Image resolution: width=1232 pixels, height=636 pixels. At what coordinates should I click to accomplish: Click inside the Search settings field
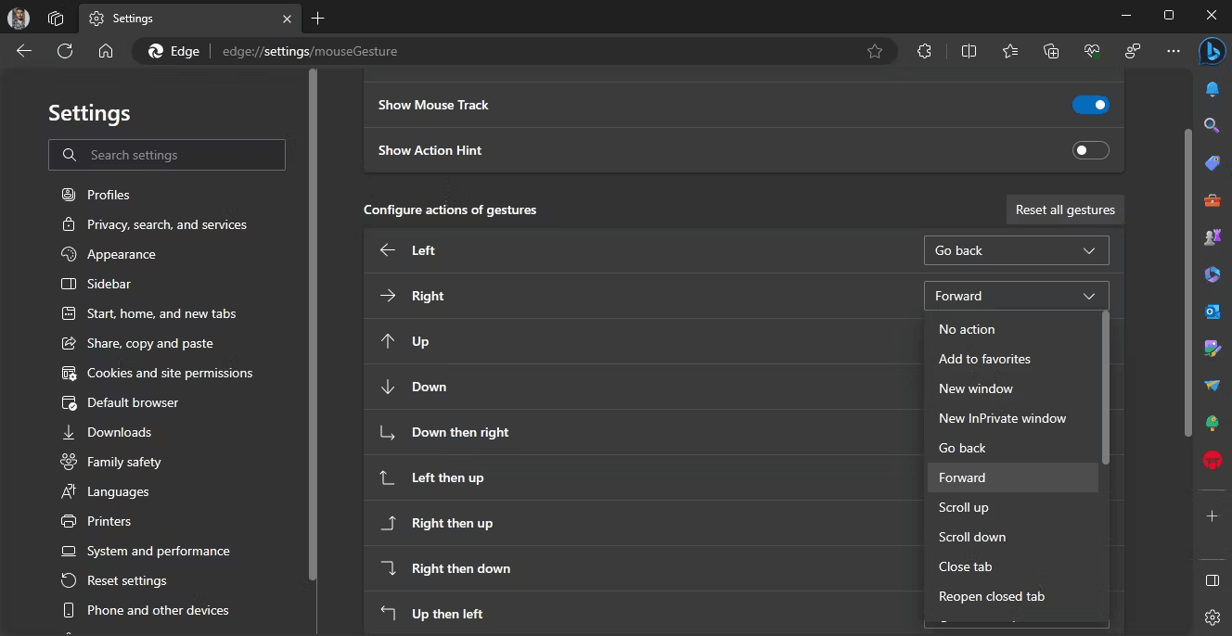point(167,154)
